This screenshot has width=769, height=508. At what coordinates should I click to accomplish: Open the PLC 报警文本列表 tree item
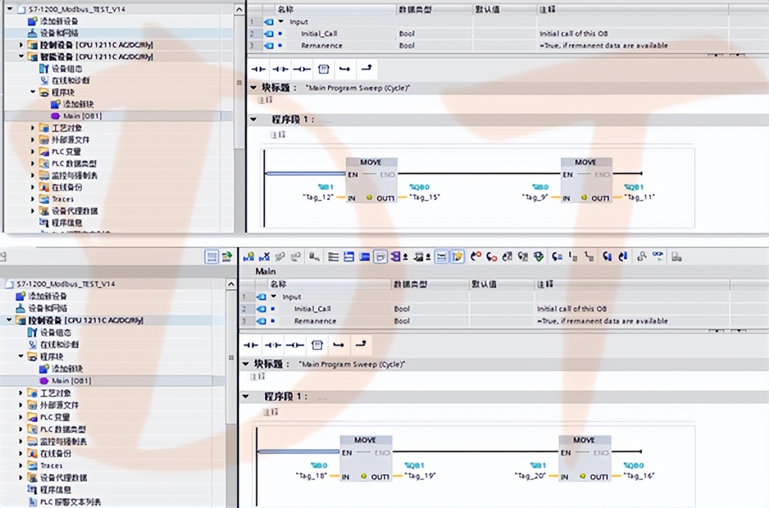pos(70,502)
